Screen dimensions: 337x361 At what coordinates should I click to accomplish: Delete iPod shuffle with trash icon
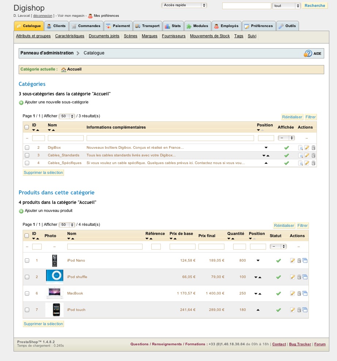pos(299,277)
